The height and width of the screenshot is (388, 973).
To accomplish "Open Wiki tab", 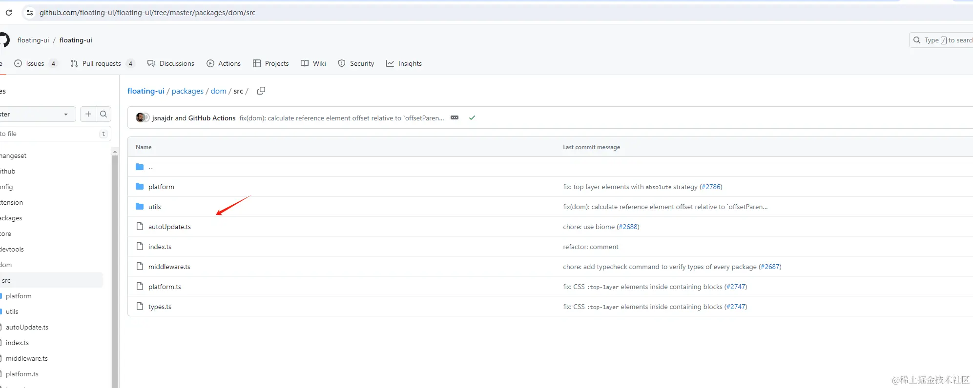I will [x=313, y=63].
